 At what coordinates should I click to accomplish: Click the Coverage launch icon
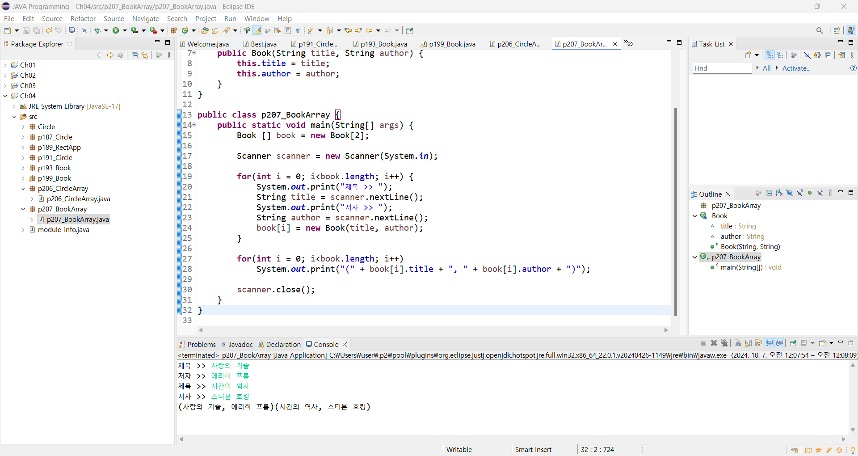(134, 30)
